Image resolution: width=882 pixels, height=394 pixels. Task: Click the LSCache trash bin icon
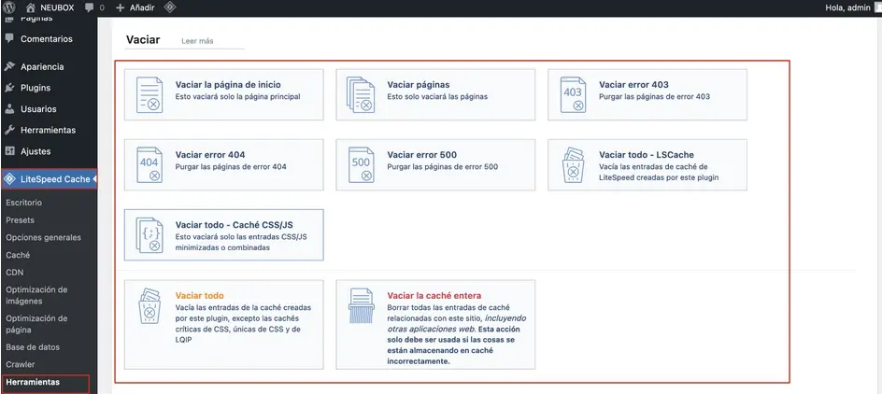(x=573, y=164)
